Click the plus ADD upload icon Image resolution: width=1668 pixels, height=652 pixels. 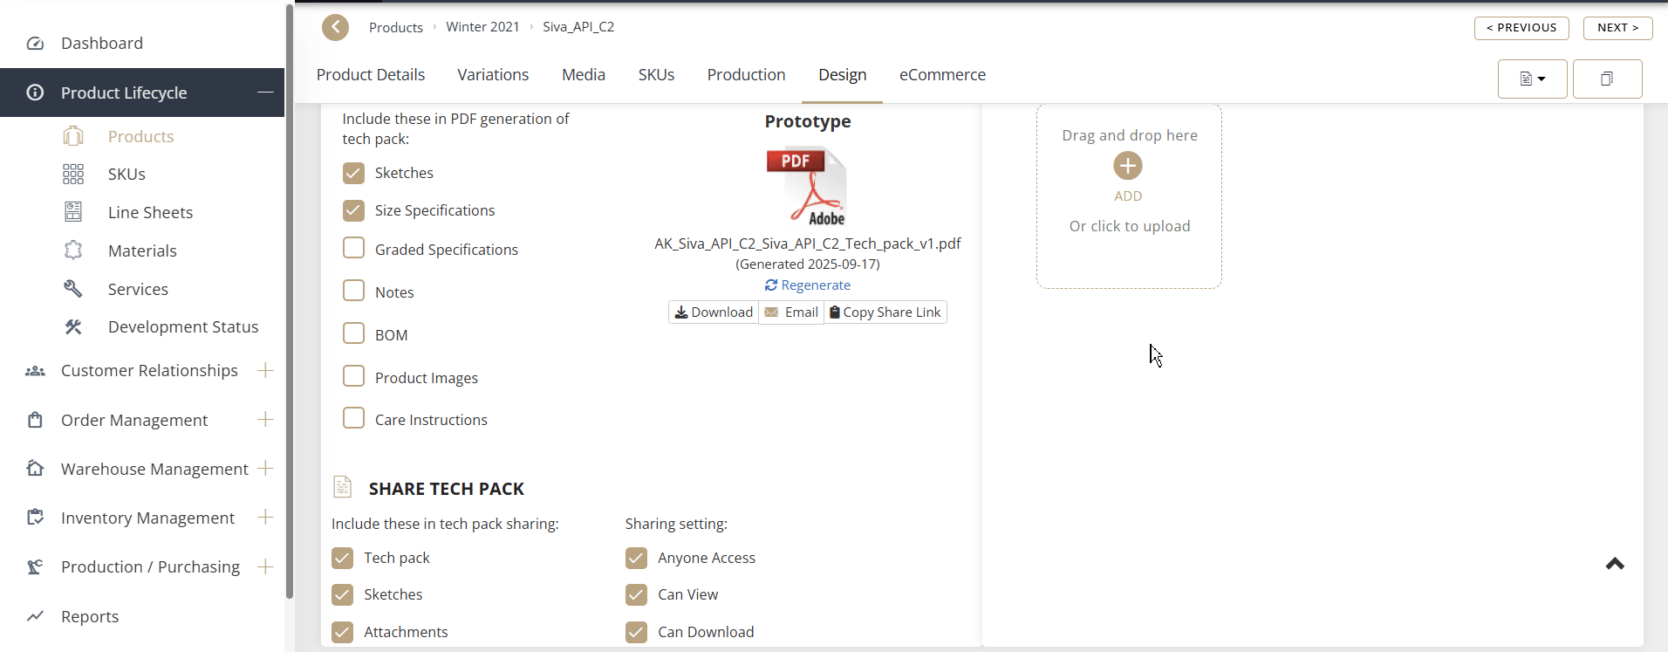click(1127, 166)
